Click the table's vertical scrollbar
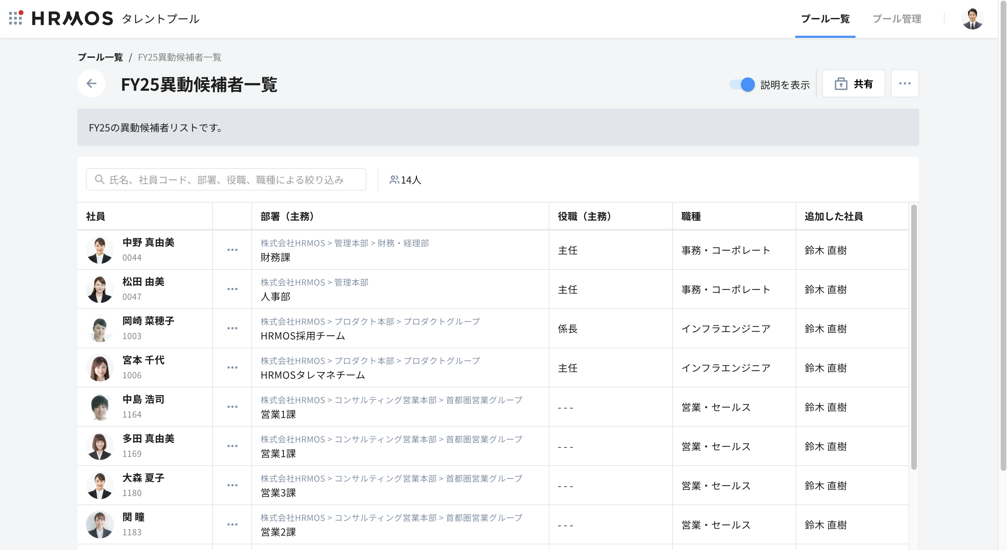Image resolution: width=1007 pixels, height=550 pixels. [914, 336]
